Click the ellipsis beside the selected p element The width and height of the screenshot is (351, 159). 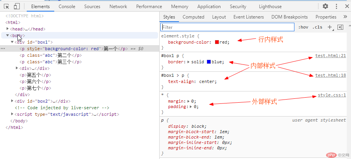pyautogui.click(x=3, y=49)
